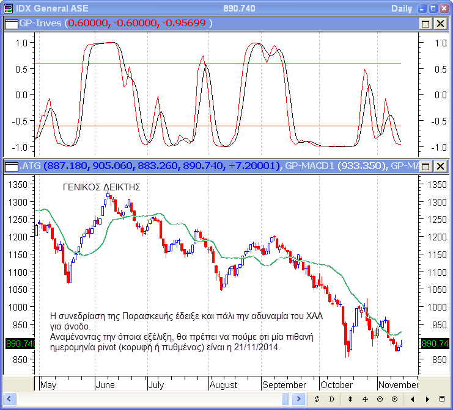453x410 pixels.
Task: Select the GP-MACD1 label in price pane
Action: click(x=334, y=166)
